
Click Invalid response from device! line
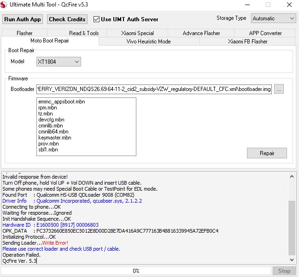pos(35,177)
